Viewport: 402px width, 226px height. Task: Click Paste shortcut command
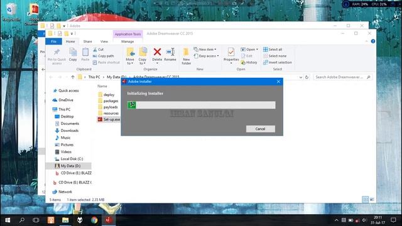(106, 62)
